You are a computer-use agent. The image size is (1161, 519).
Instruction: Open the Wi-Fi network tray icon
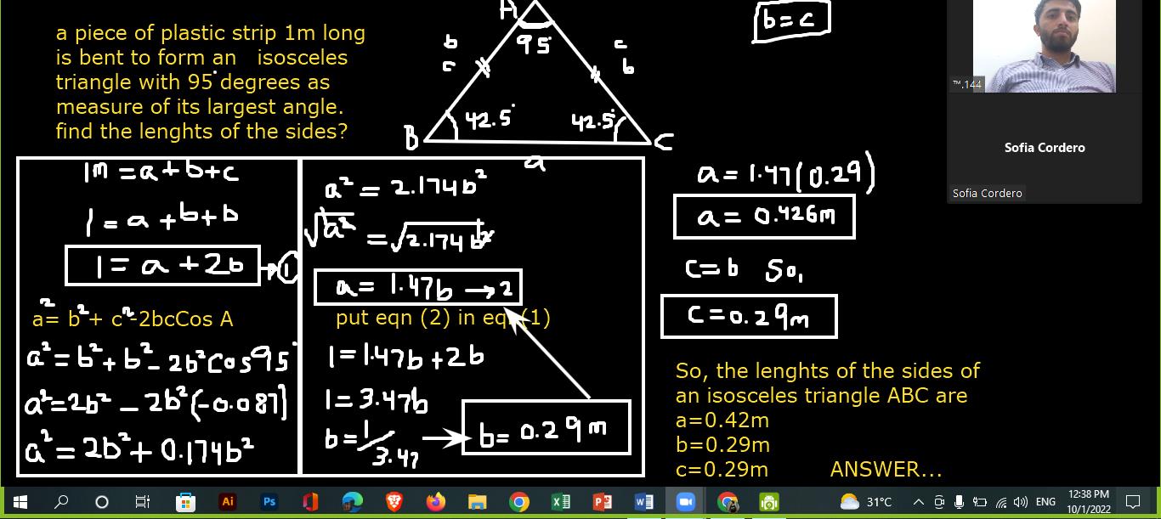click(x=1000, y=502)
